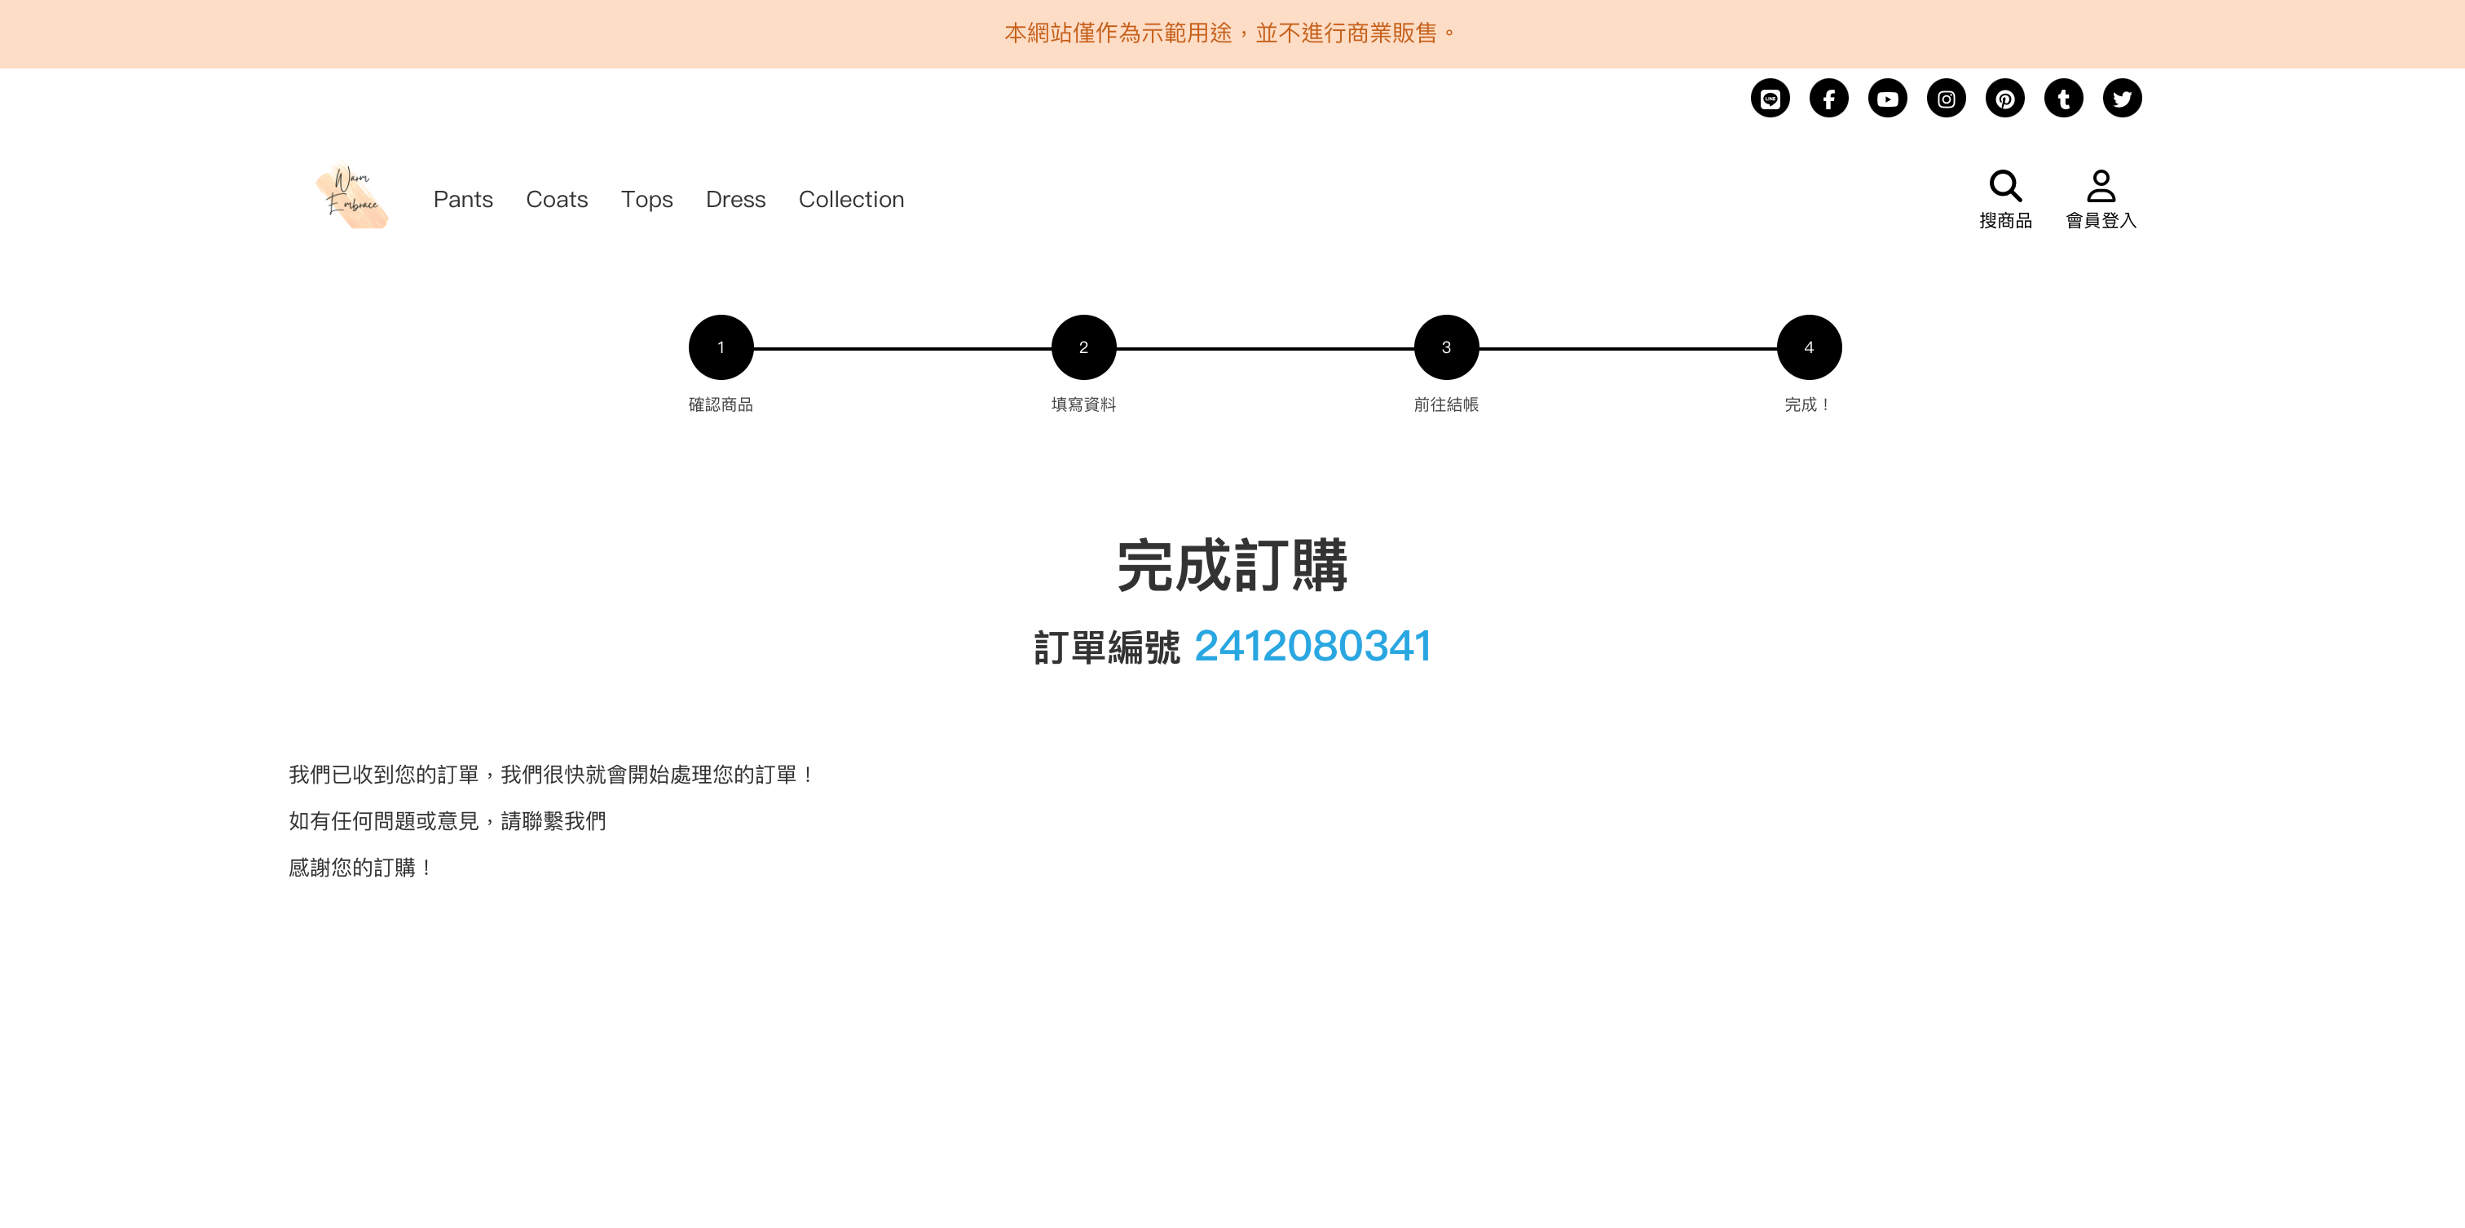The height and width of the screenshot is (1228, 2465).
Task: Open the YouTube social icon
Action: 1887,99
